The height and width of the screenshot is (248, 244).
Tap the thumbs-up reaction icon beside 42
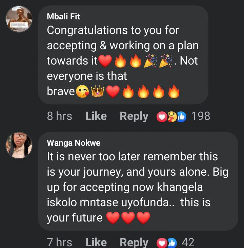pos(172,243)
